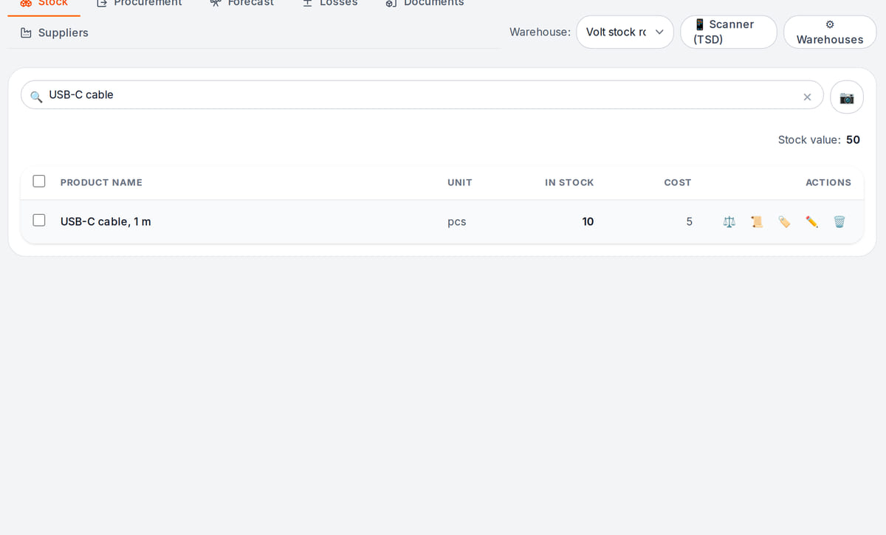The image size is (886, 535).
Task: Switch to the Procurement tab
Action: point(140,3)
